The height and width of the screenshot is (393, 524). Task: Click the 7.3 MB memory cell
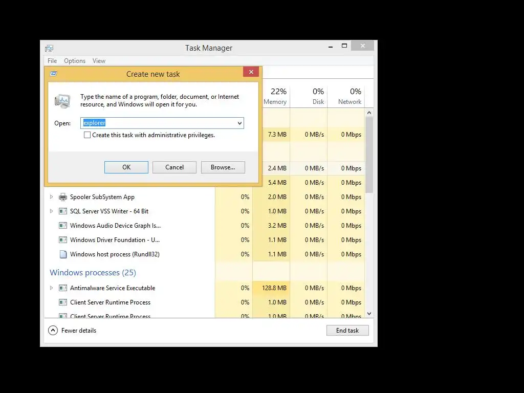point(277,135)
